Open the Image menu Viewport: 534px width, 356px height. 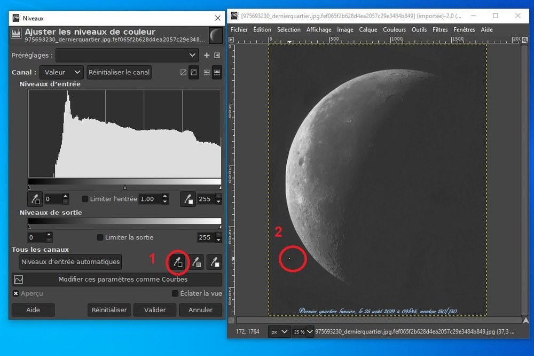(345, 30)
